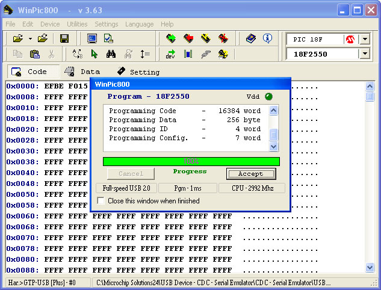Image resolution: width=381 pixels, height=290 pixels.
Task: Click the green arrow pointer icon
Action: click(94, 54)
